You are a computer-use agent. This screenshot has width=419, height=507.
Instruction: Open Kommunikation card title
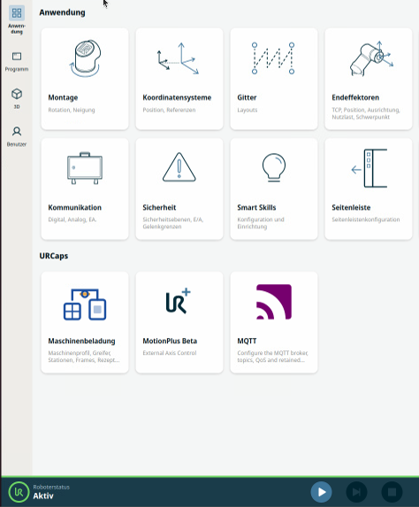[x=74, y=208]
